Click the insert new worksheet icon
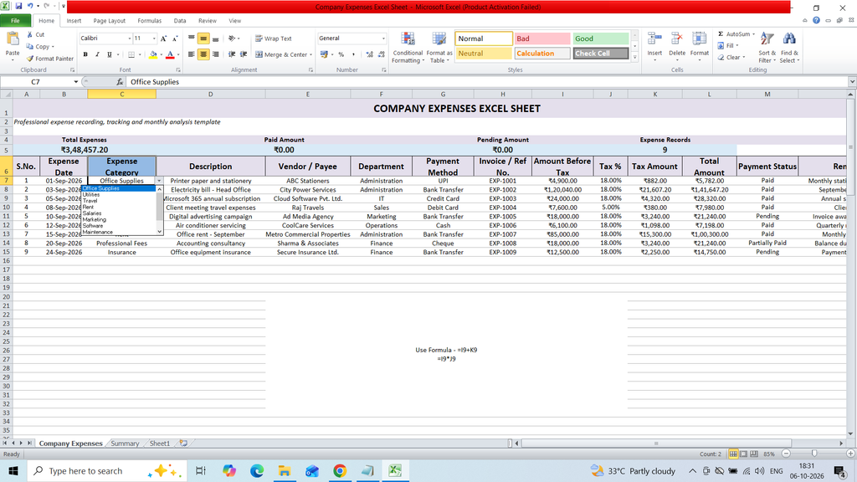 [x=183, y=444]
